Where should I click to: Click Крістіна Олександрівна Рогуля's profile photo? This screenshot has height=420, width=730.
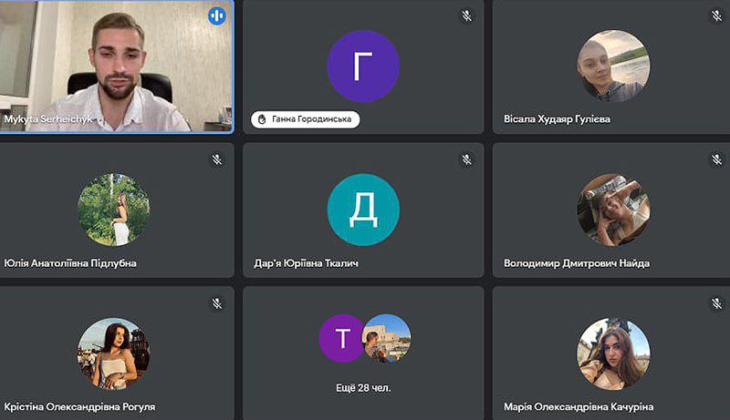tap(114, 353)
